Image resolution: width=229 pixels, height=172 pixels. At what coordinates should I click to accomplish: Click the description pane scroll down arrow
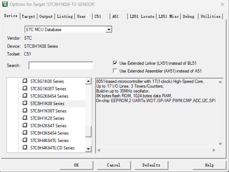[220, 144]
